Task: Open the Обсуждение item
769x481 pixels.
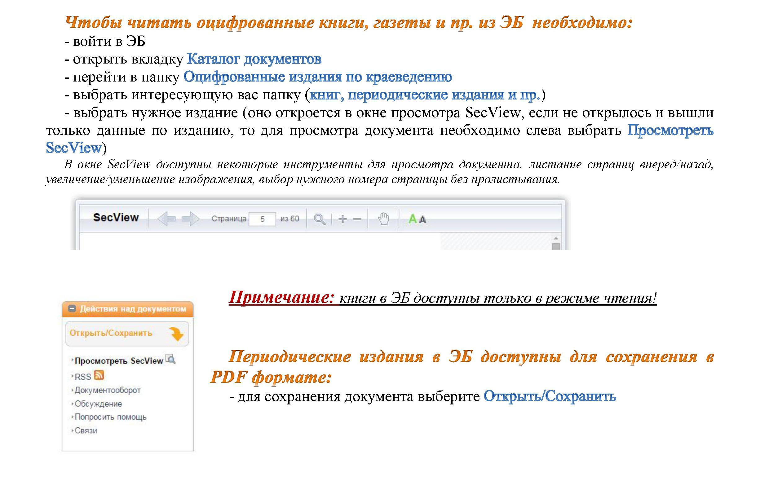Action: point(98,404)
